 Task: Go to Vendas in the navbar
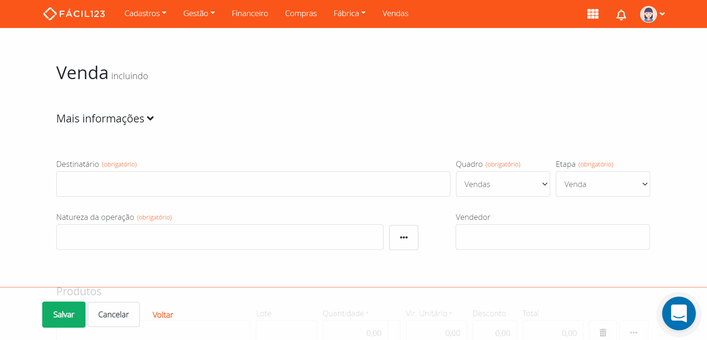click(395, 13)
